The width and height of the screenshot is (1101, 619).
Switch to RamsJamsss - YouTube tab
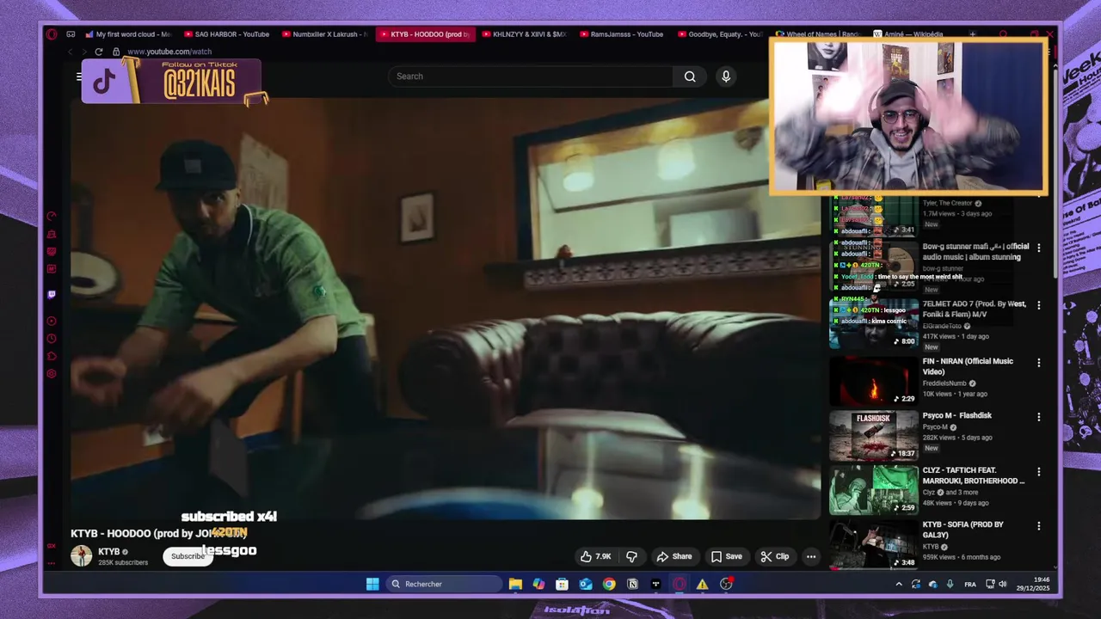pyautogui.click(x=622, y=34)
